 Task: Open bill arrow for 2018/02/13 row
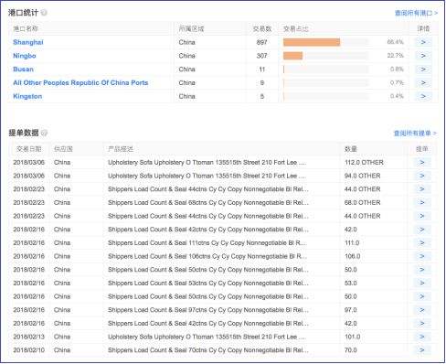pos(422,337)
